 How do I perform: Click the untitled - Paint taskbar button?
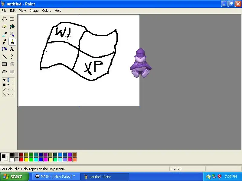click(105, 176)
